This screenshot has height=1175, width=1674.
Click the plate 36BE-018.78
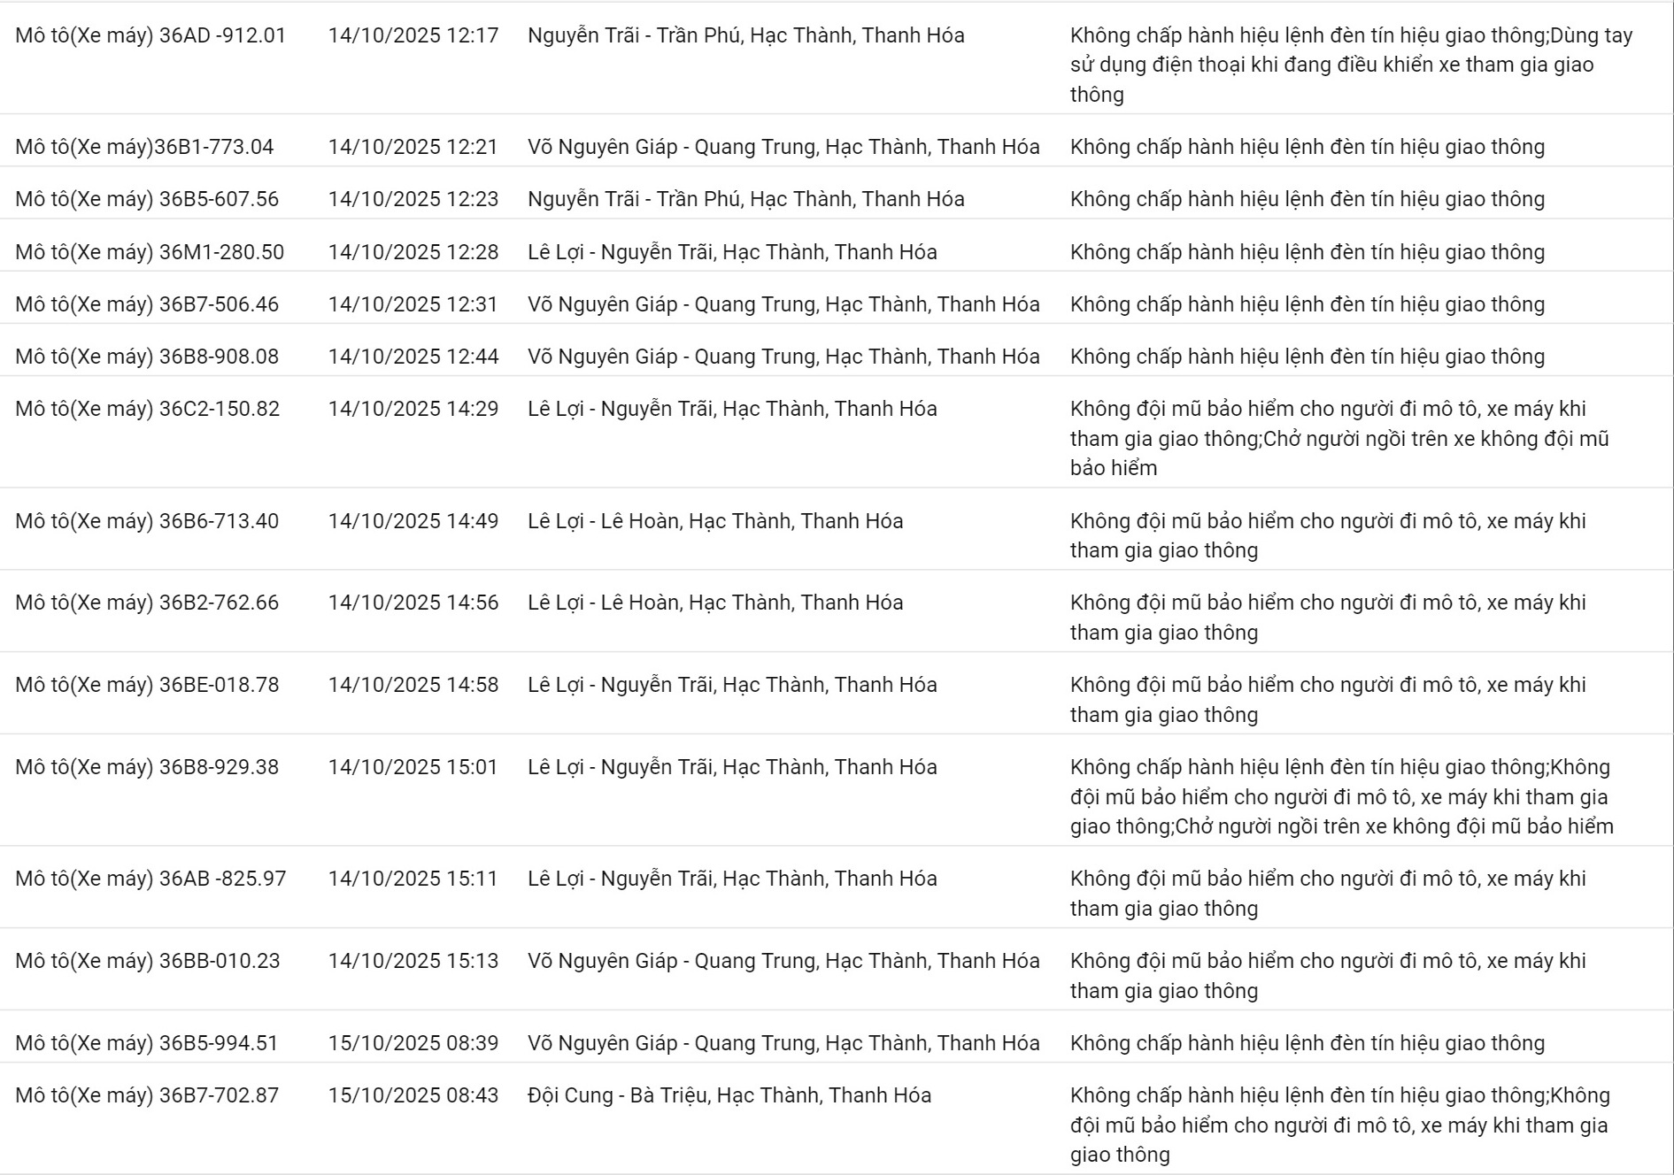click(147, 685)
